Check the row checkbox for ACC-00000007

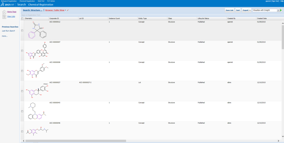(22, 51)
